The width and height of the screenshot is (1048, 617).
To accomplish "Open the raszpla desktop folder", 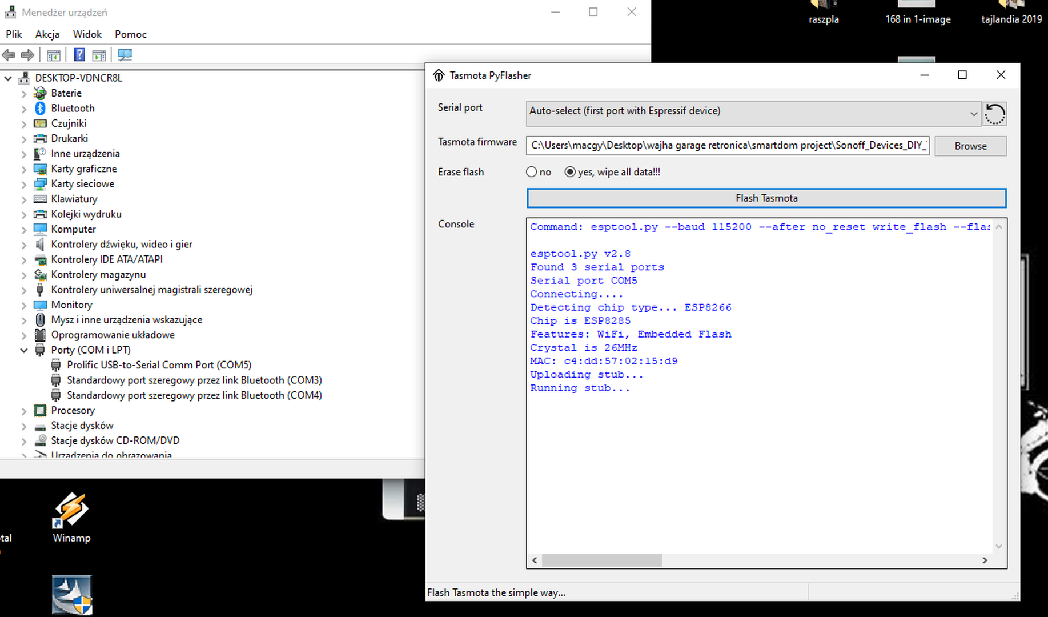I will 824,13.
